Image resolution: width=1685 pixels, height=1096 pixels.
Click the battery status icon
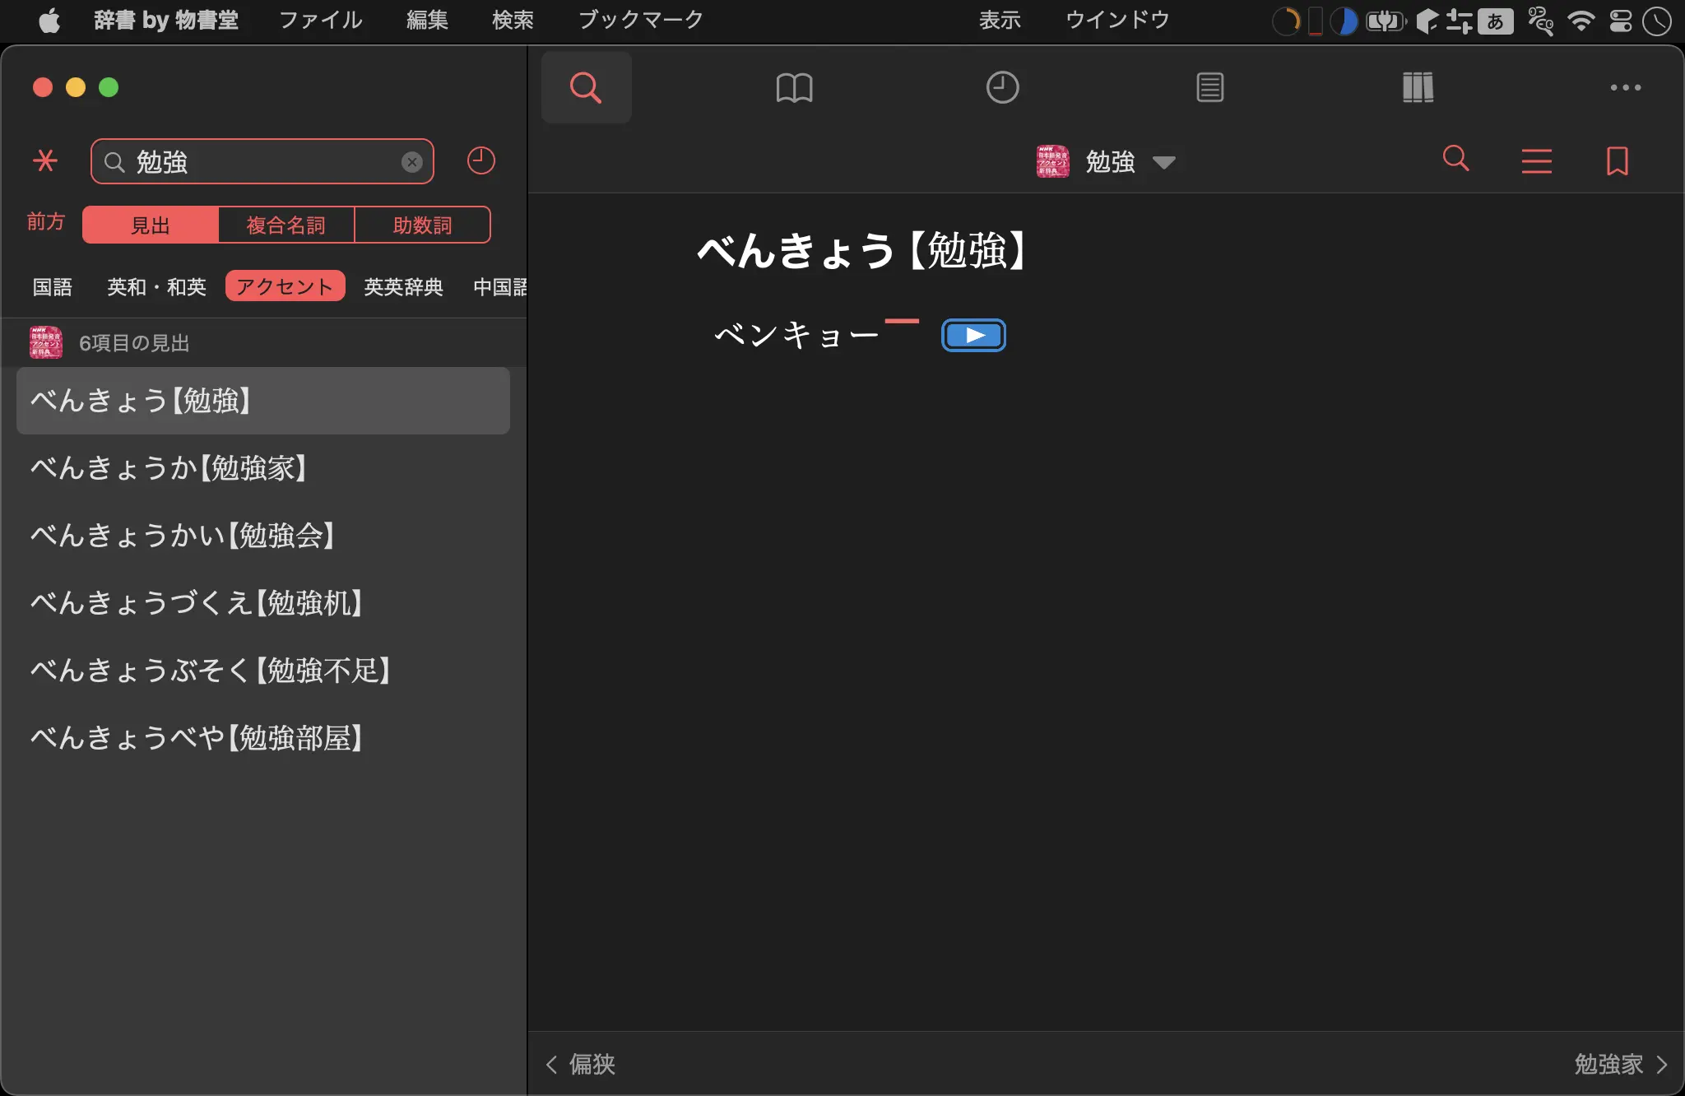point(1386,21)
